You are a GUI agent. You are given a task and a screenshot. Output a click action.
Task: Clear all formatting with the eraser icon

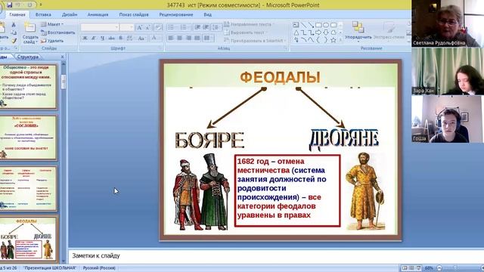coord(158,27)
